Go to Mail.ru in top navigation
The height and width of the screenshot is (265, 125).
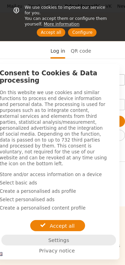click(x=15, y=6)
